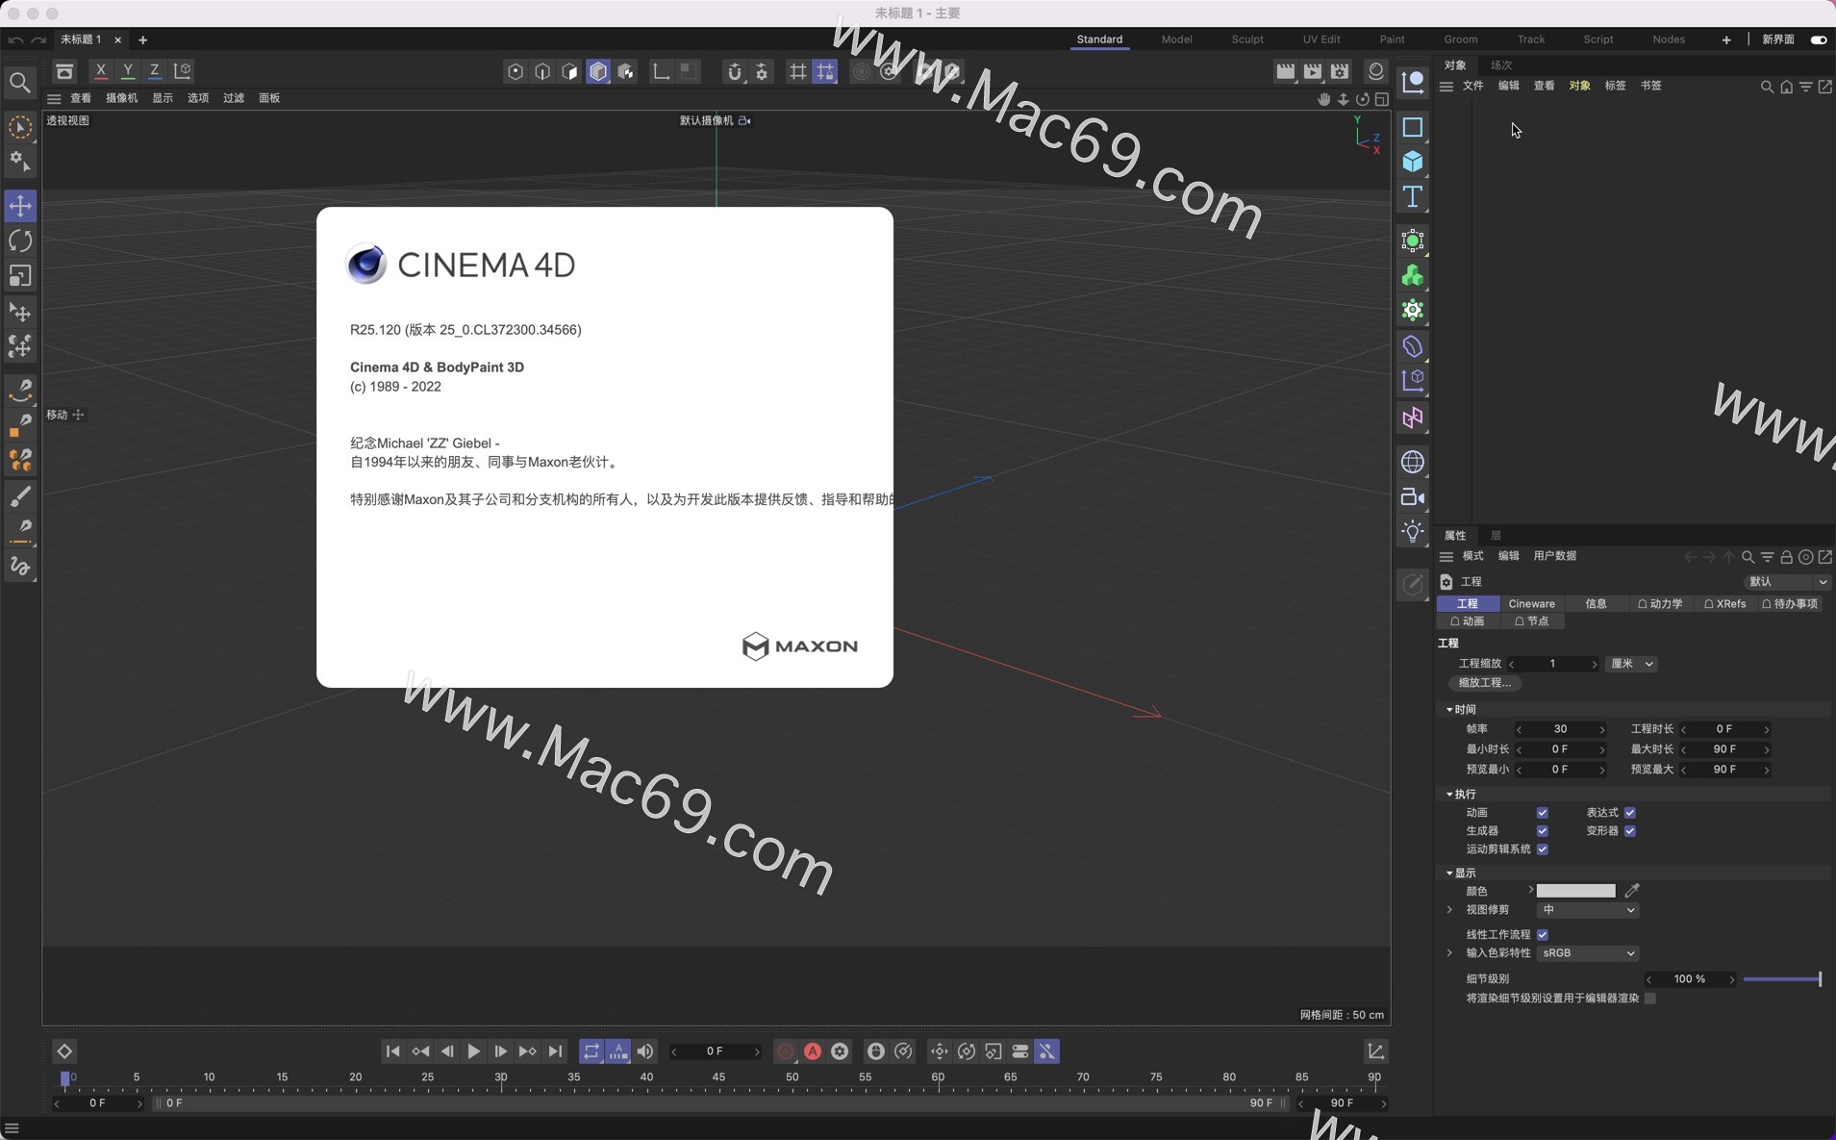
Task: Open the search magnifier at top left
Action: (20, 84)
